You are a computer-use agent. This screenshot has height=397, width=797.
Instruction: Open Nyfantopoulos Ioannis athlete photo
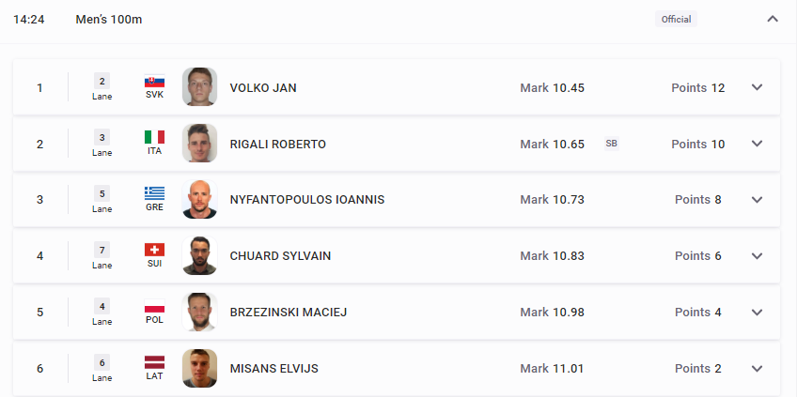(x=200, y=200)
